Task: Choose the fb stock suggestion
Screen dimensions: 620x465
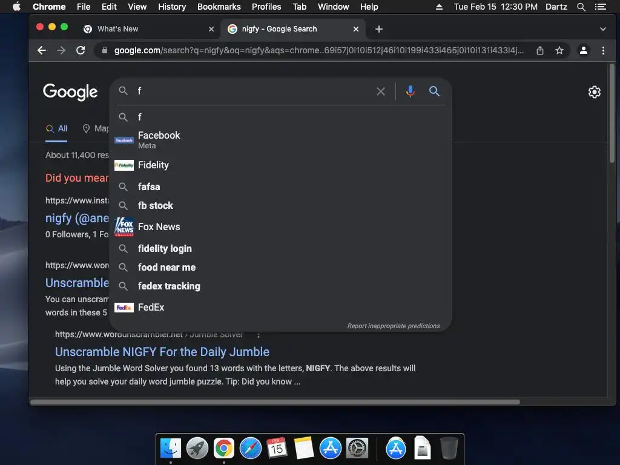Action: 280,206
